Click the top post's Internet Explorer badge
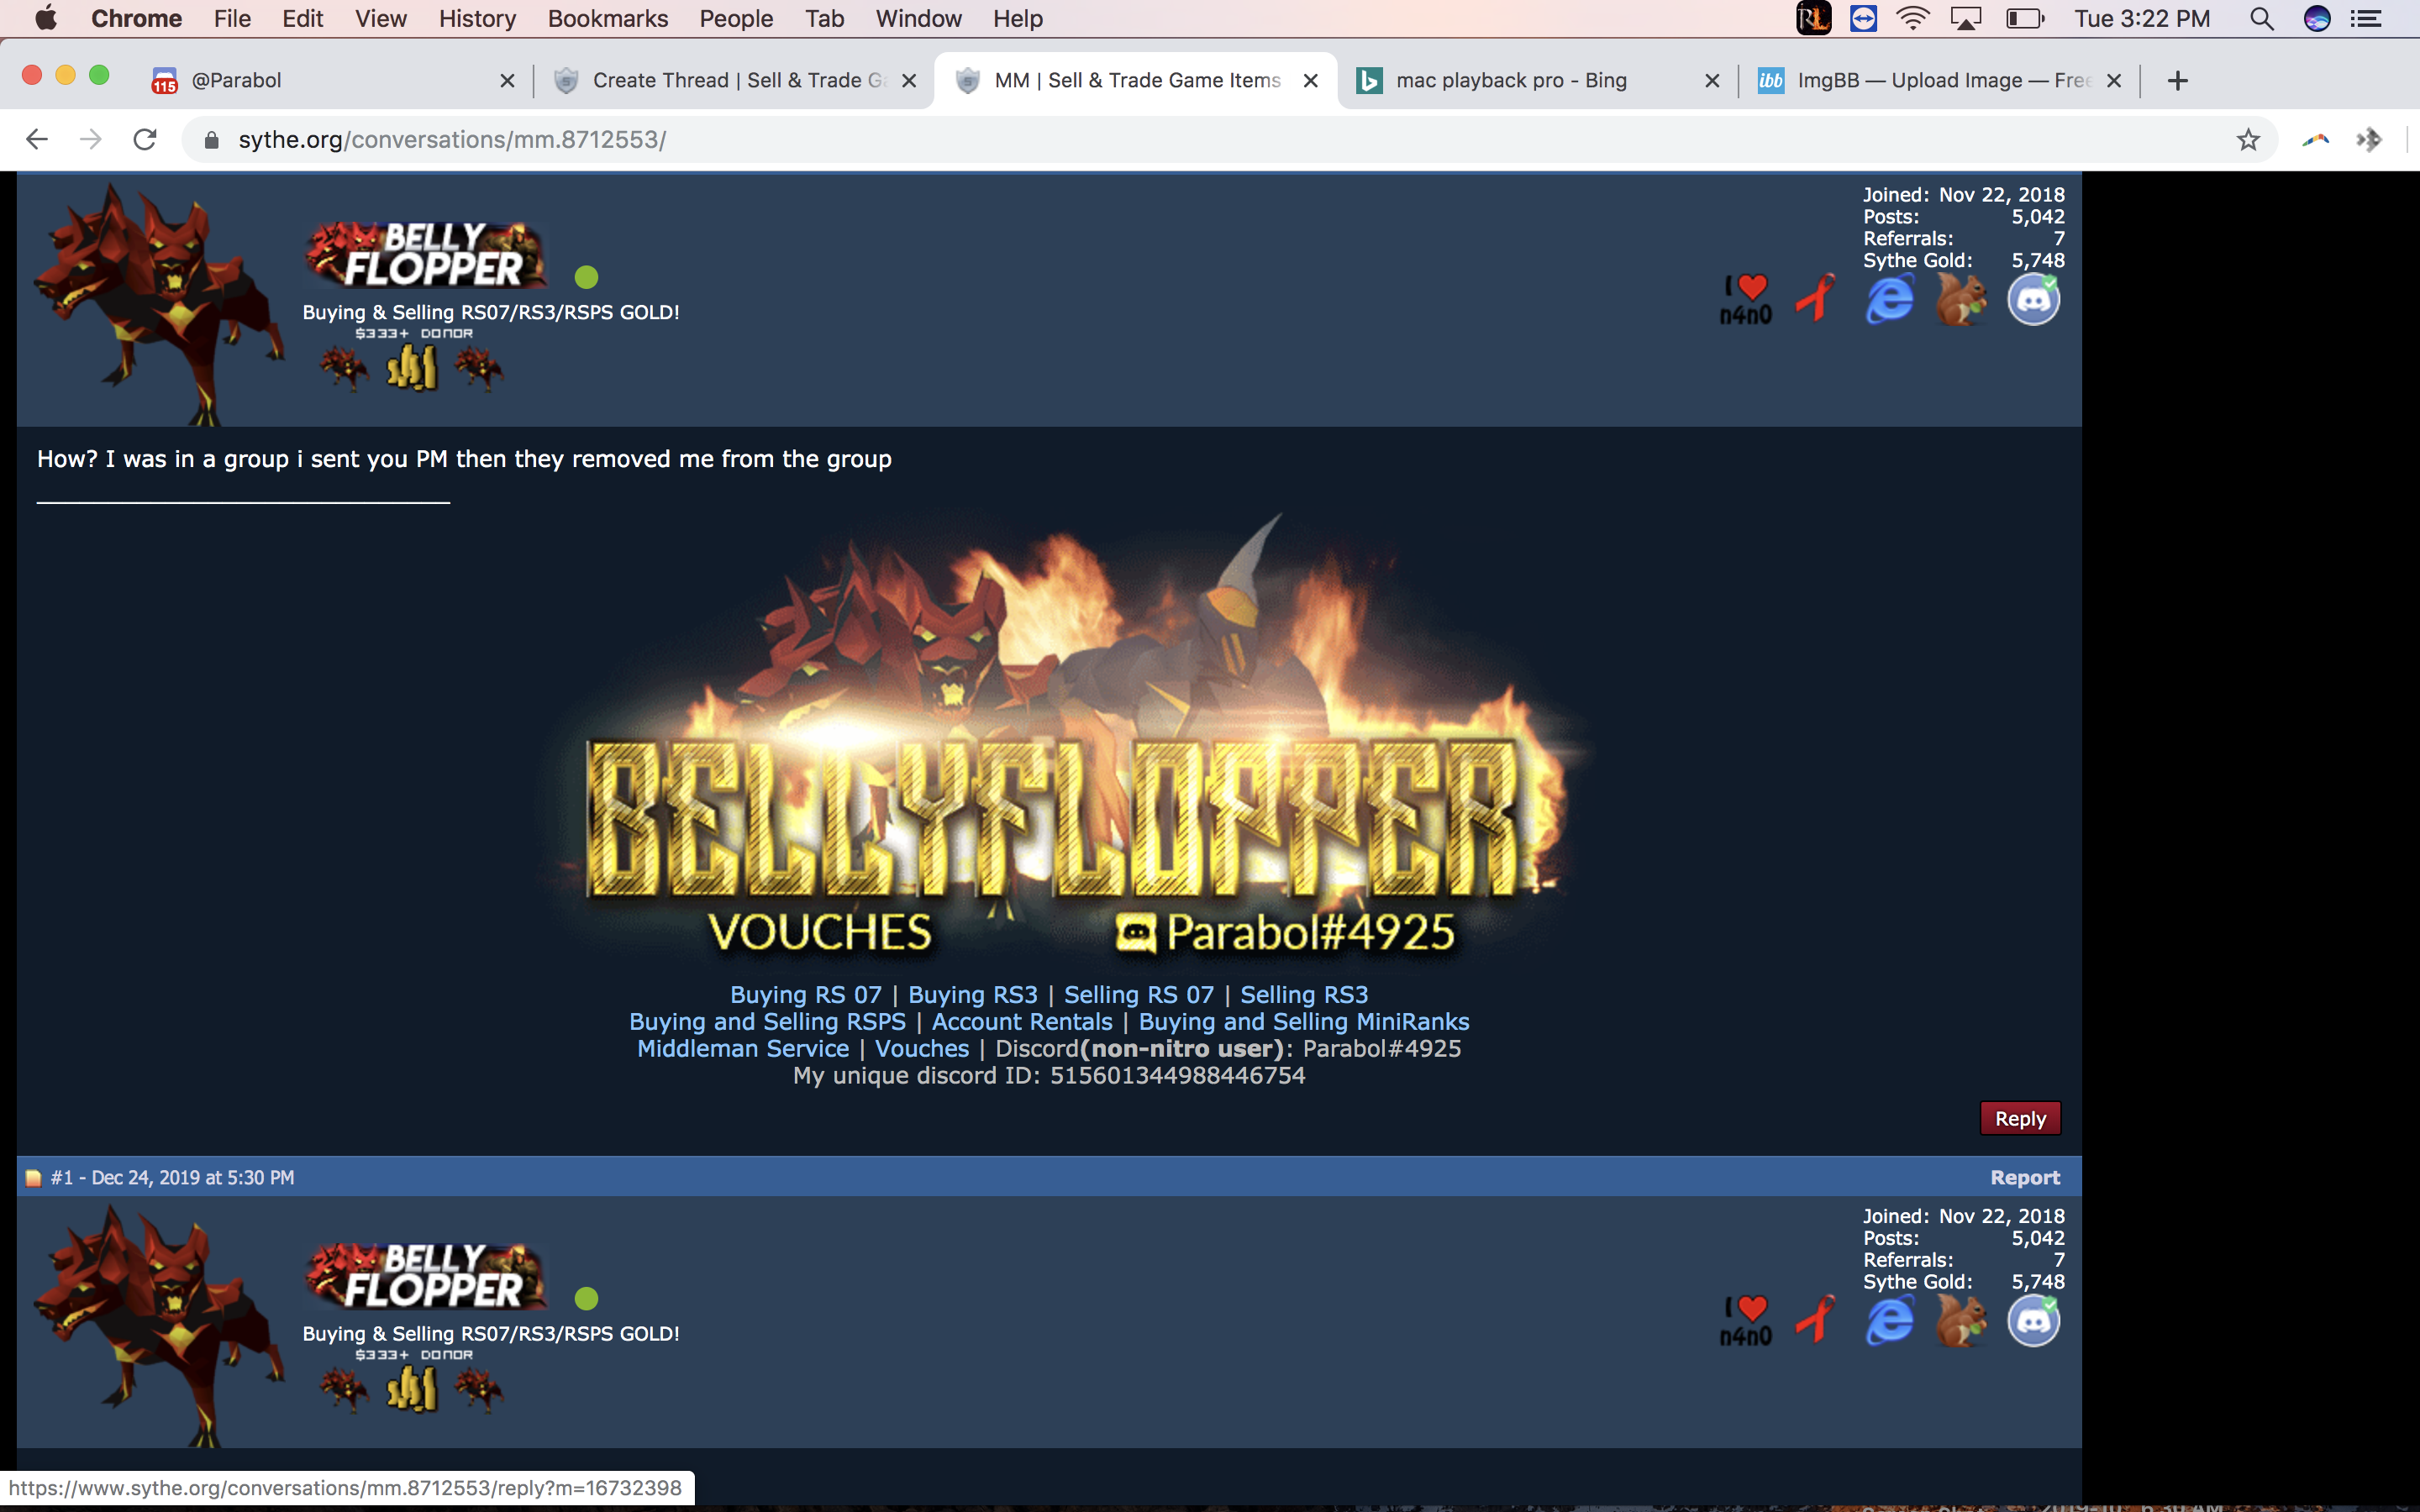 point(1890,299)
